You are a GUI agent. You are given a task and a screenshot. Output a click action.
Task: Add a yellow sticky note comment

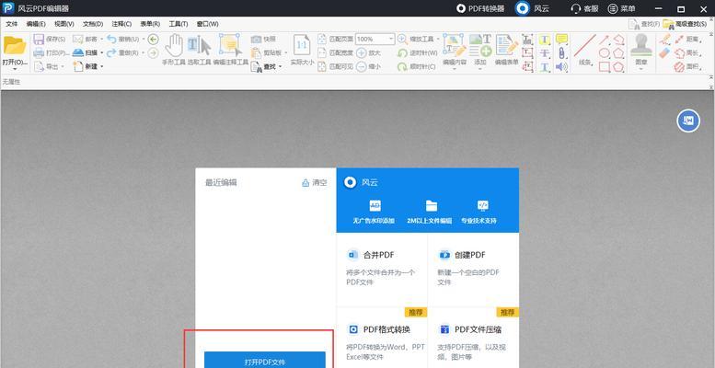561,40
